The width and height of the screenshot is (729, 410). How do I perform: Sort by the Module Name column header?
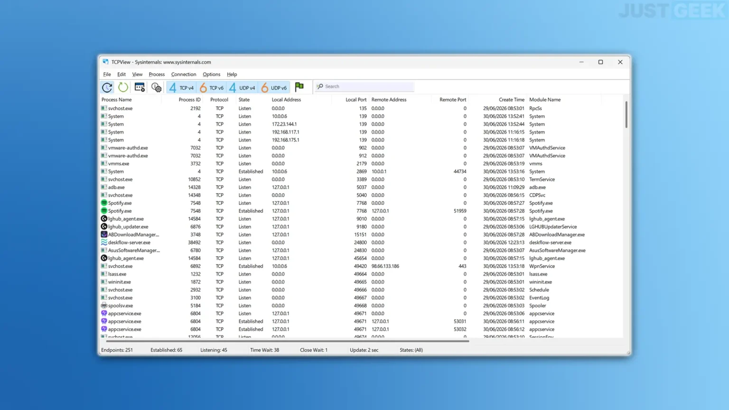point(545,100)
